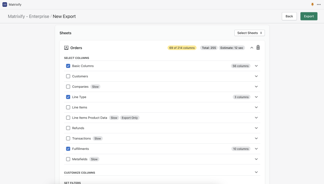324x184 pixels.
Task: Expand the Companies row chevron
Action: click(256, 87)
